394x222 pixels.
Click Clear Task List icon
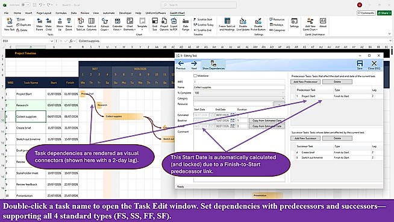[81, 24]
